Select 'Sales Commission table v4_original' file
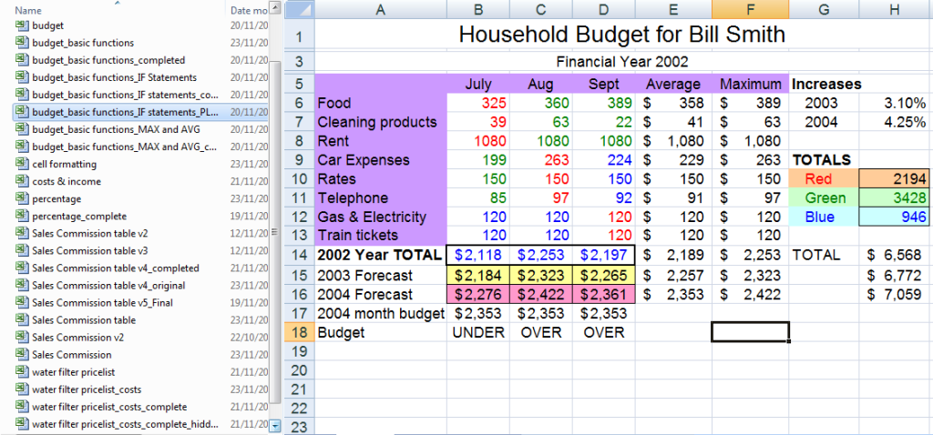The width and height of the screenshot is (933, 435). [108, 285]
